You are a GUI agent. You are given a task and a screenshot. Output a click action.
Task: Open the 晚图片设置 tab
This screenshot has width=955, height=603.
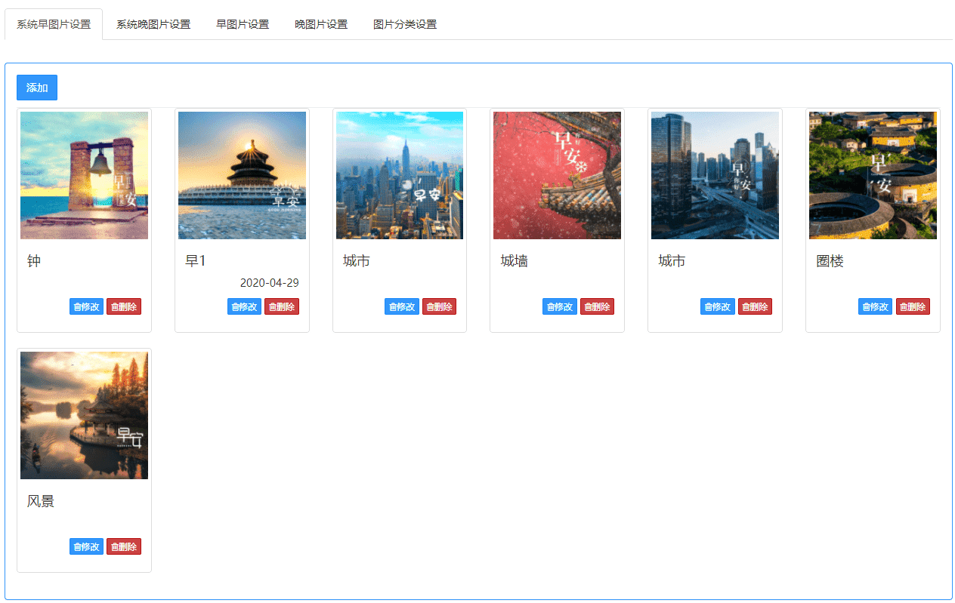pos(321,24)
